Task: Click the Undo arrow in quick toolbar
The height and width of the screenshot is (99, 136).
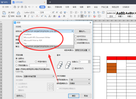Action: click(29, 7)
